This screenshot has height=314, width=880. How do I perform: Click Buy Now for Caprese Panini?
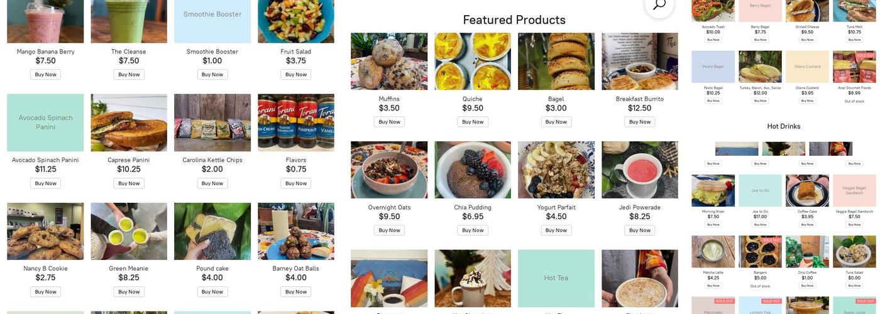point(129,183)
